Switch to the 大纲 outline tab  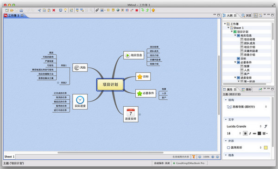click(x=230, y=16)
